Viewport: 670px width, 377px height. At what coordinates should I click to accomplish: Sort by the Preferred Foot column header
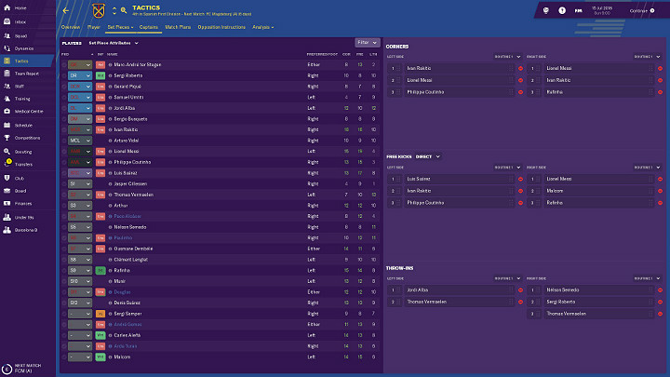click(x=322, y=54)
